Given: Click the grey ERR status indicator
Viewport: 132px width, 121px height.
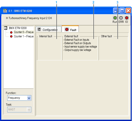Looking at the screenshot, I should (121, 18).
